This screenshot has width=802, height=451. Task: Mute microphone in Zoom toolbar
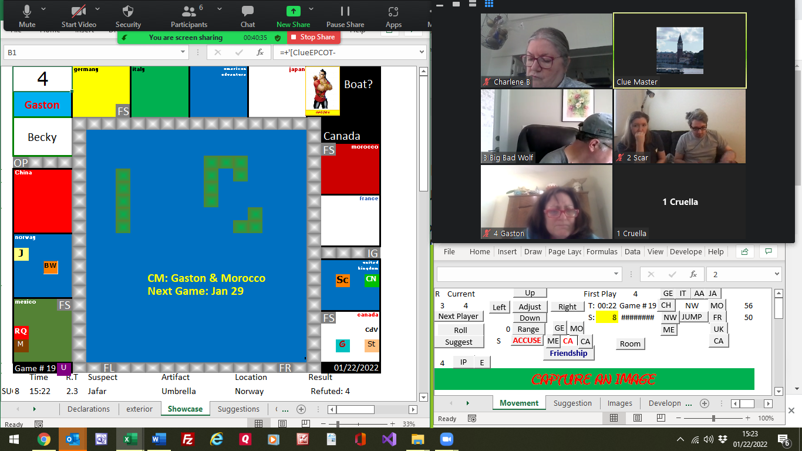(x=27, y=16)
